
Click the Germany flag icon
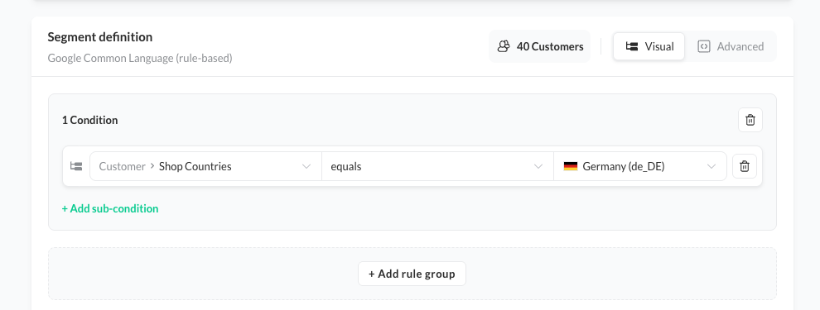click(x=571, y=166)
